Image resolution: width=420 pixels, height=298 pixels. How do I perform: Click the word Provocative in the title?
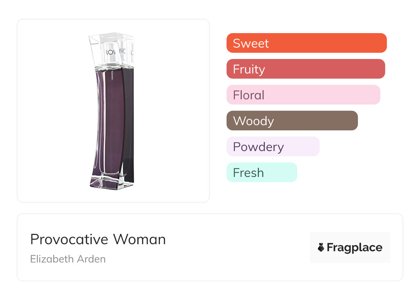pos(70,239)
